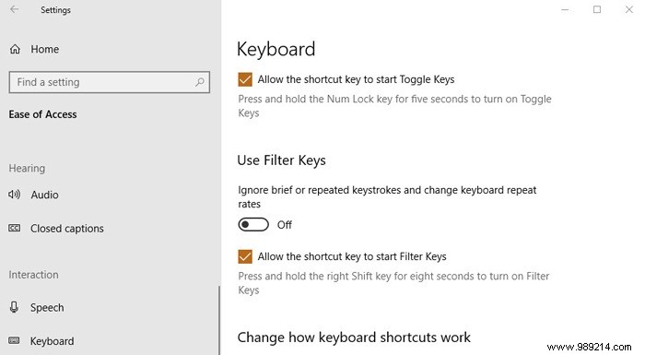Open the Audio settings page
This screenshot has width=645, height=355.
point(44,195)
